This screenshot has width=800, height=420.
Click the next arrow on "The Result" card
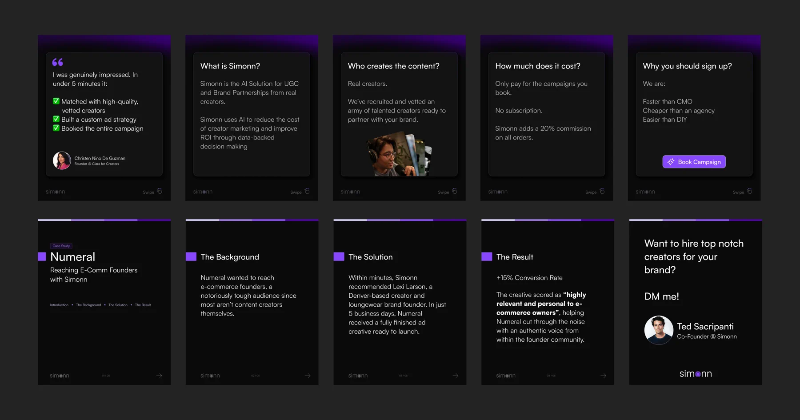603,376
